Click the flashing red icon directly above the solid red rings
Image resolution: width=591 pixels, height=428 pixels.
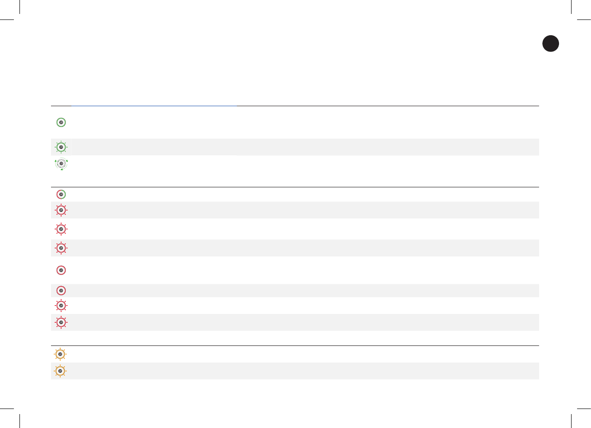(61, 248)
